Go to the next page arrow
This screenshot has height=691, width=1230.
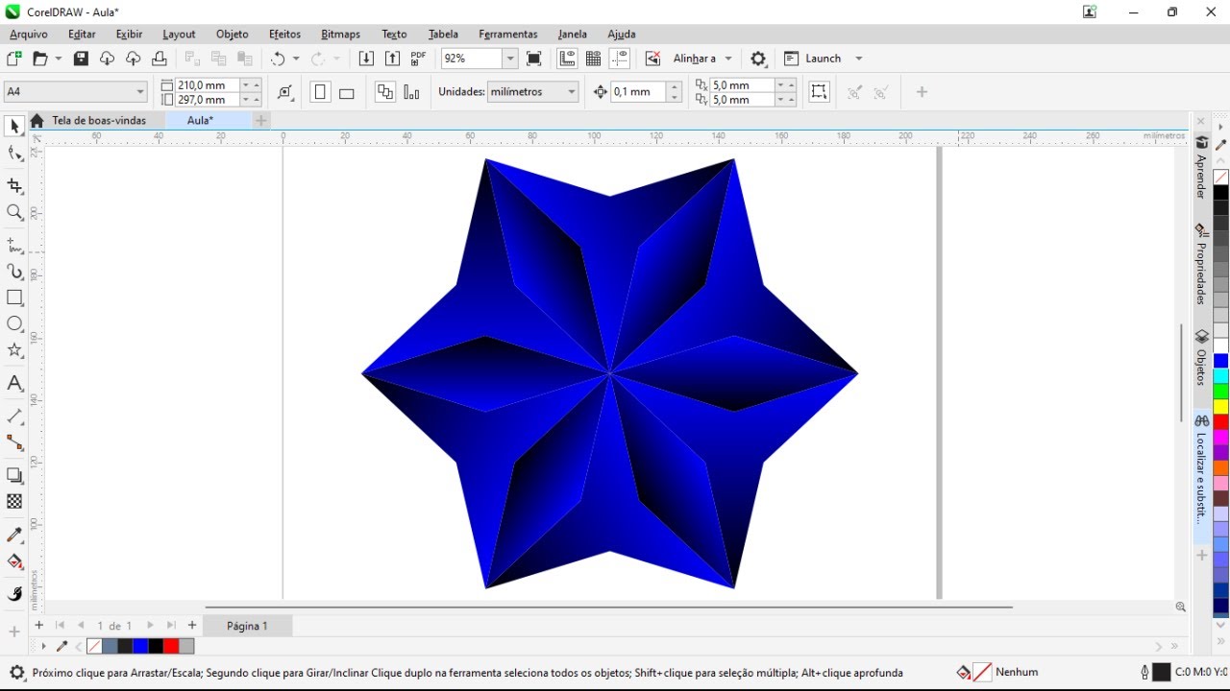pyautogui.click(x=150, y=626)
